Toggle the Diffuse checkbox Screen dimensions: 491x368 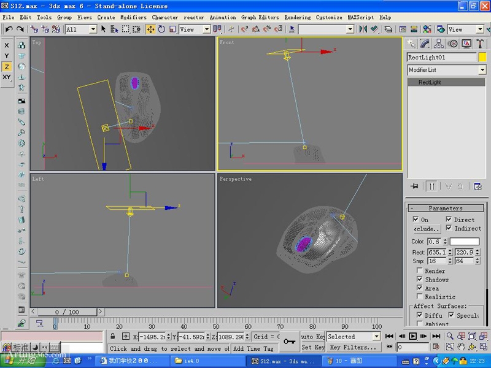pyautogui.click(x=420, y=315)
